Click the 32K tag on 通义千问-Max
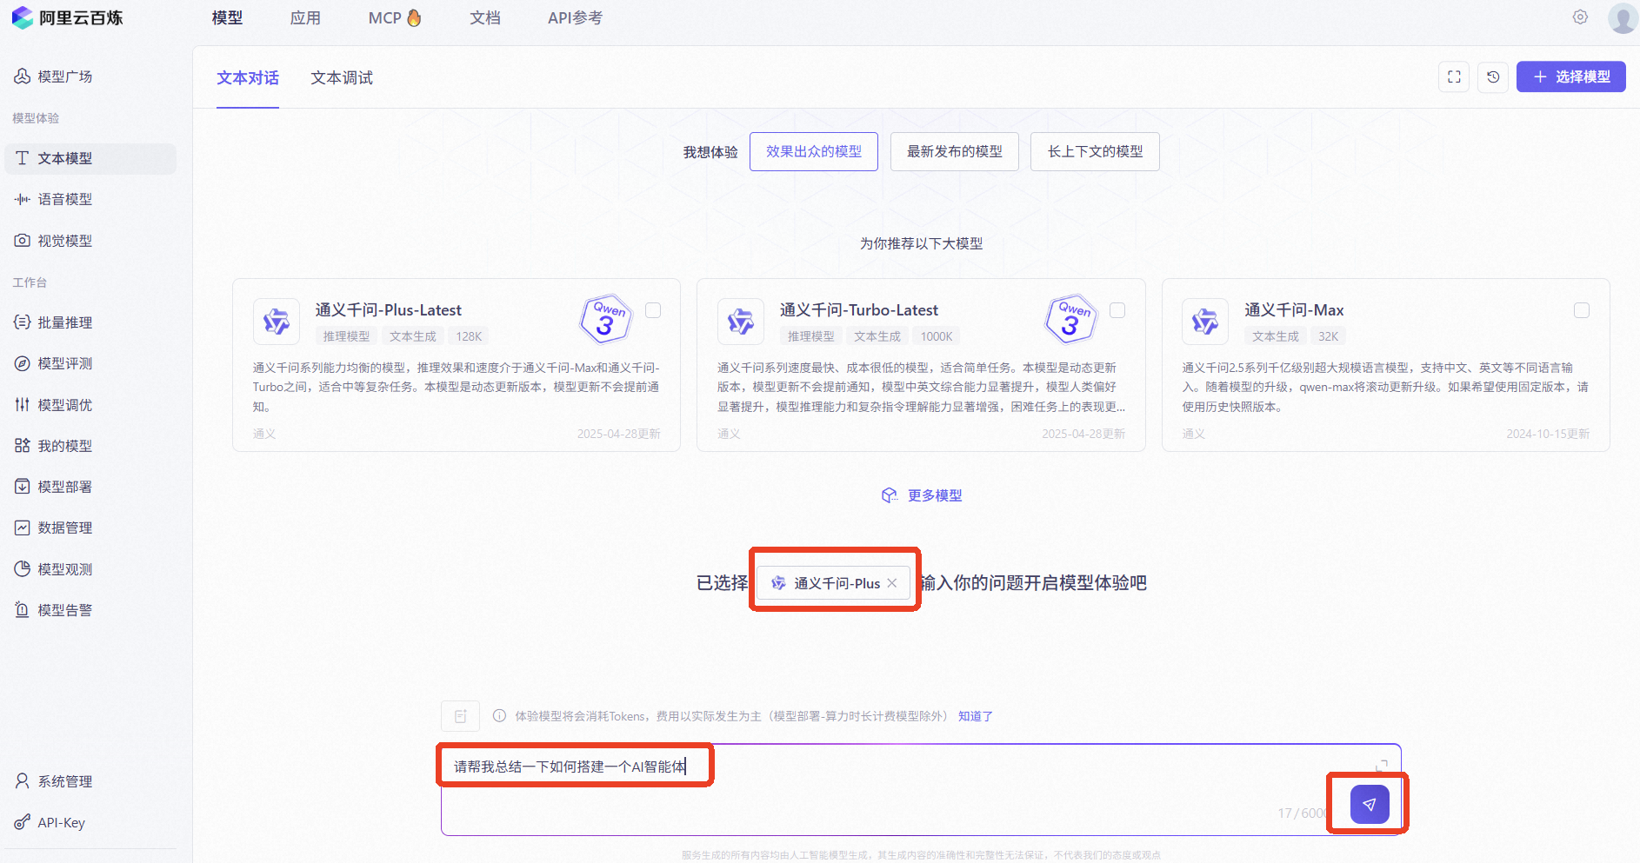Viewport: 1640px width, 863px height. click(x=1328, y=336)
